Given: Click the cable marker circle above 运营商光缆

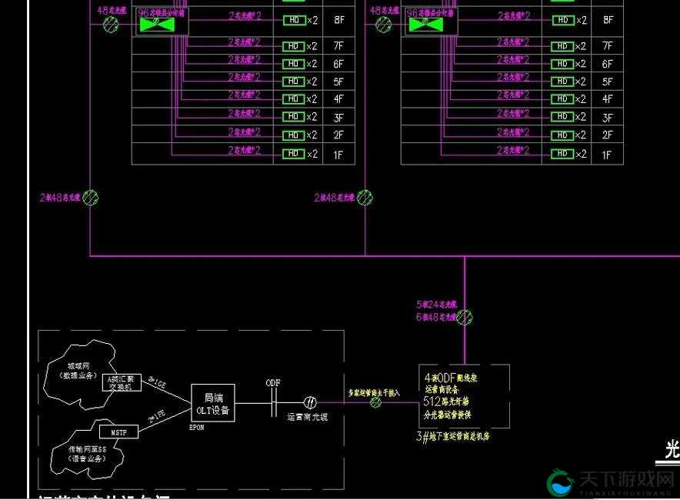Looking at the screenshot, I should (310, 403).
